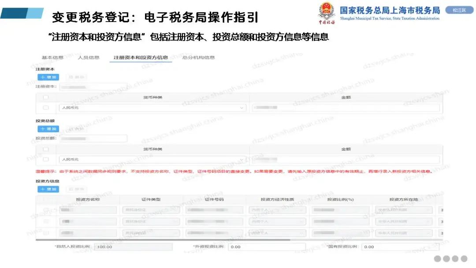Open 证件类型 dropdown in first investor row

click(151, 210)
